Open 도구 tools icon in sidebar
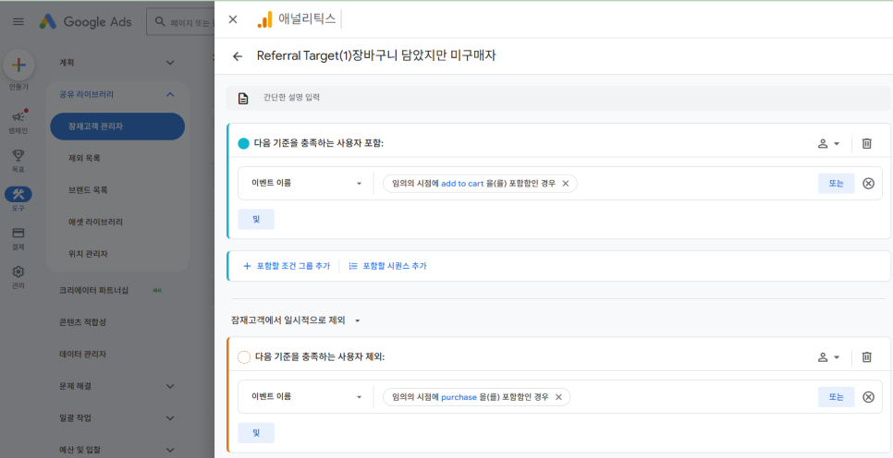893x458 pixels. coord(18,194)
